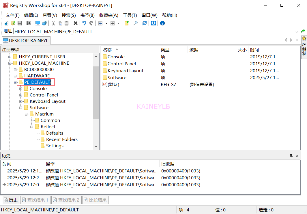Expand the BCD00000000 tree node
The image size is (307, 214).
15,70
